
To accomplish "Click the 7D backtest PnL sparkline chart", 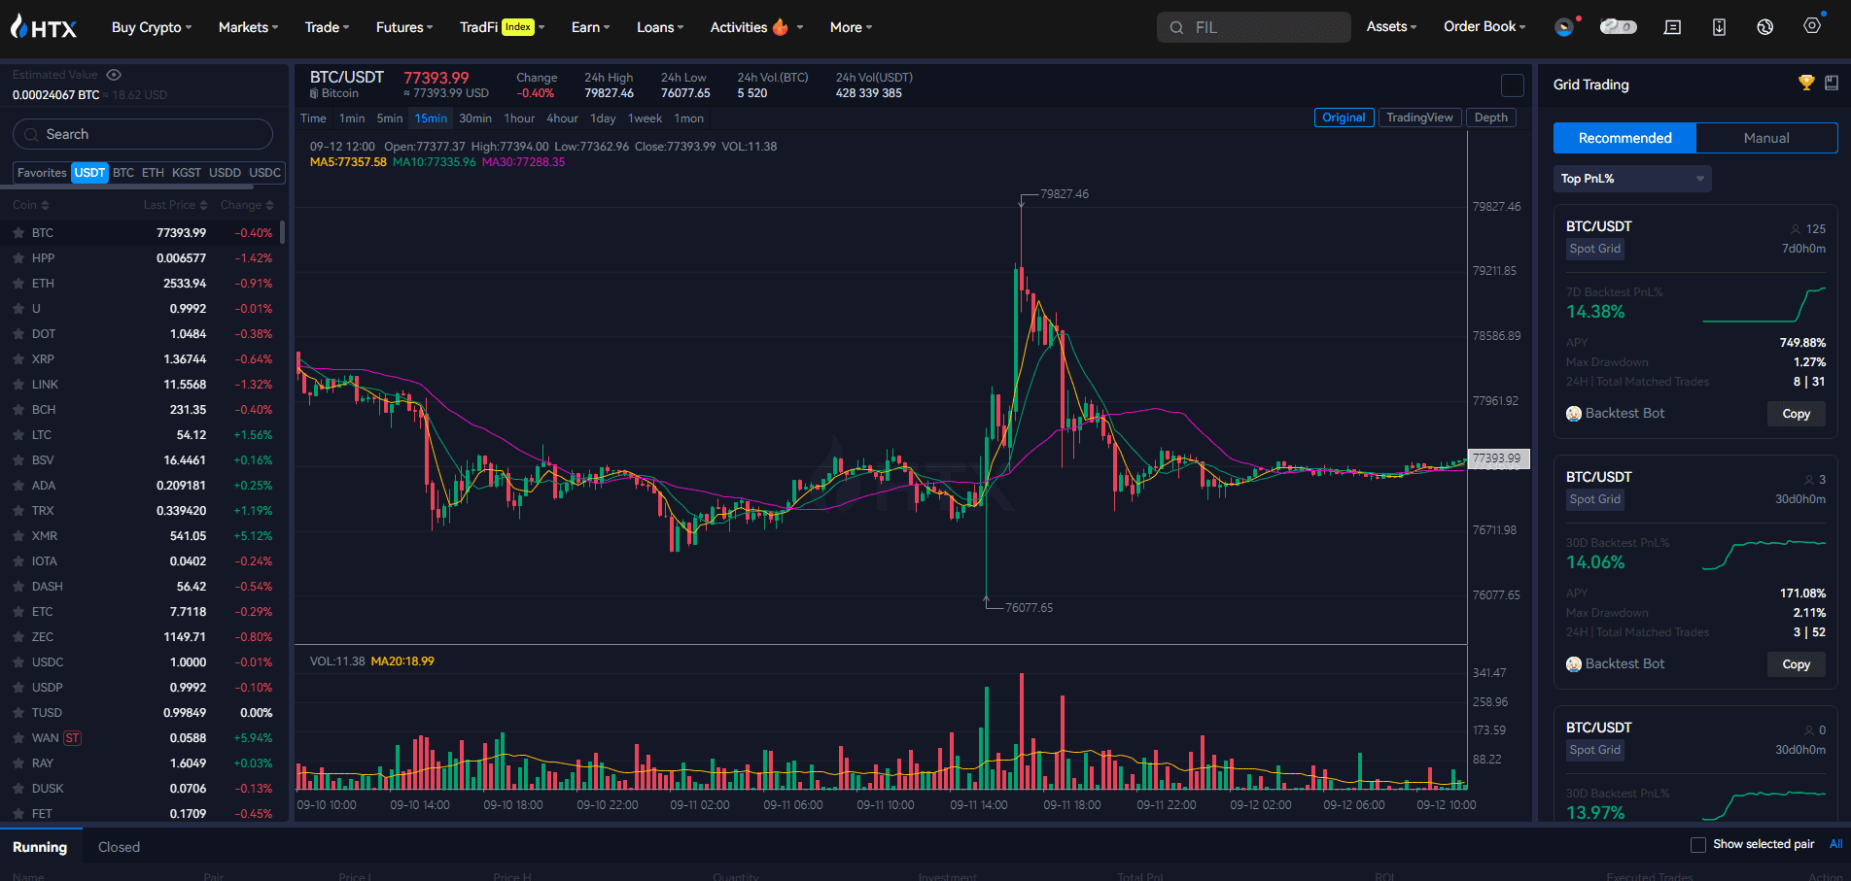I will (x=1764, y=305).
